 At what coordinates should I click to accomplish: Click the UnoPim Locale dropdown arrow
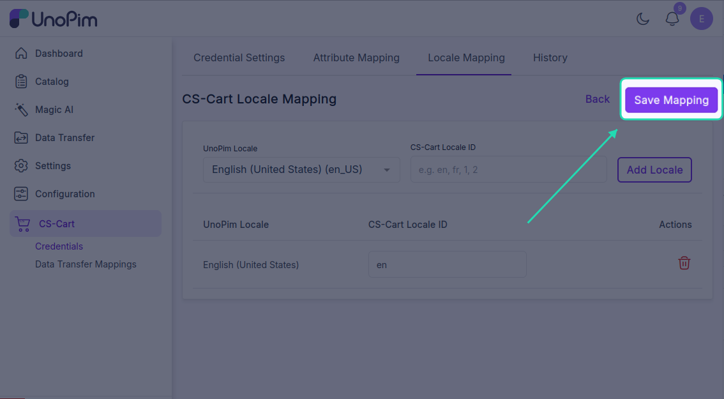click(x=387, y=170)
